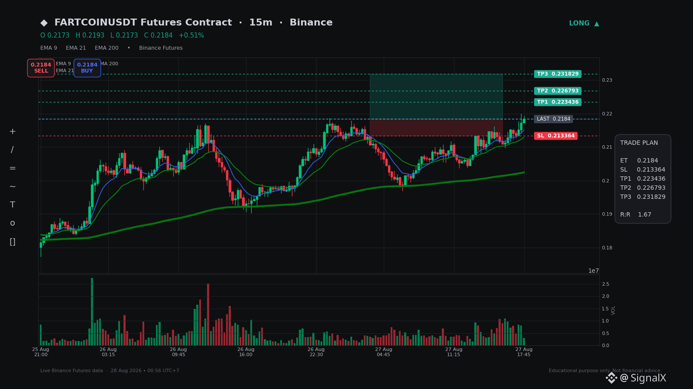Image resolution: width=693 pixels, height=389 pixels.
Task: Click the TP3 0.231829 price tag
Action: click(x=558, y=74)
